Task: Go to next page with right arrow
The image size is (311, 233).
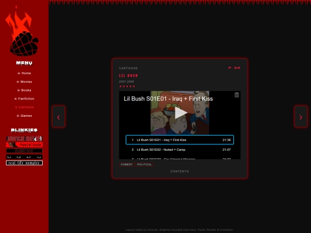Action: click(x=301, y=117)
